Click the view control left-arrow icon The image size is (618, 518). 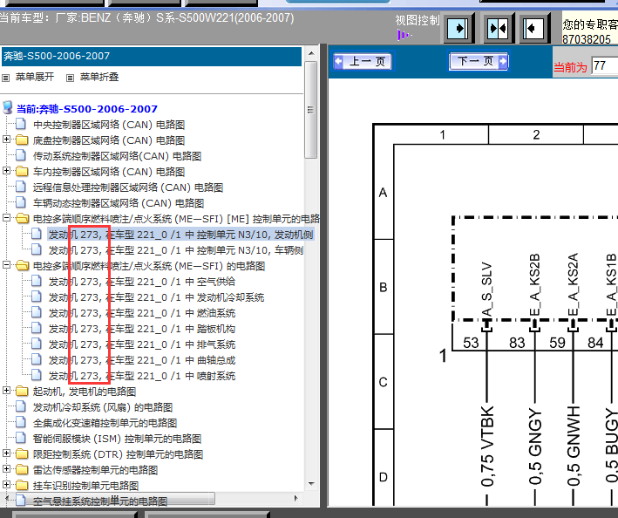pyautogui.click(x=534, y=29)
